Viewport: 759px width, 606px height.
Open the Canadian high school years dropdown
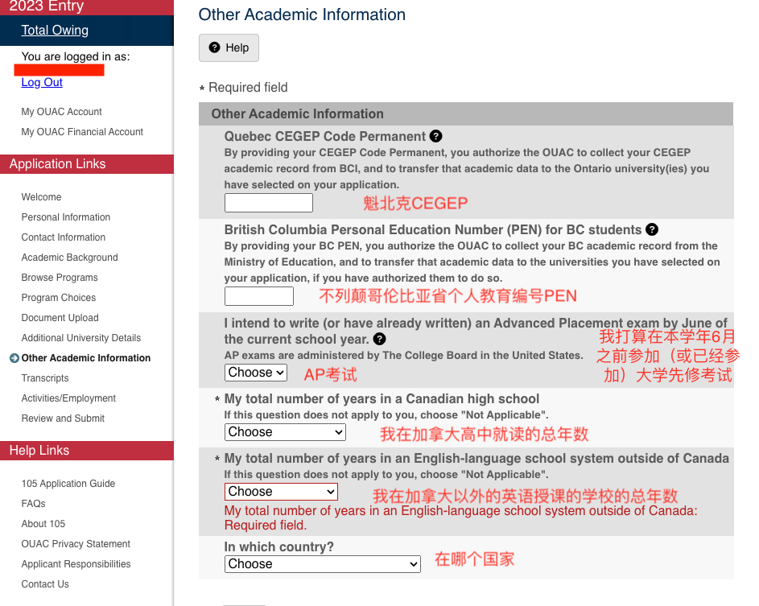click(285, 432)
